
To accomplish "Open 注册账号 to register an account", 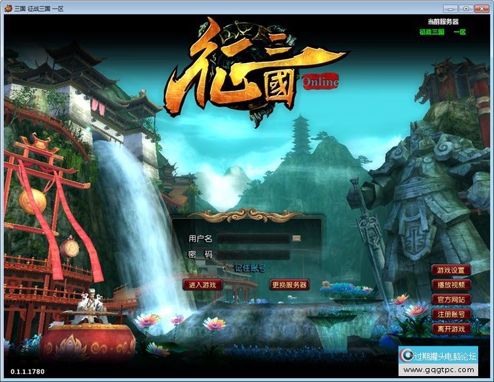I will (451, 314).
